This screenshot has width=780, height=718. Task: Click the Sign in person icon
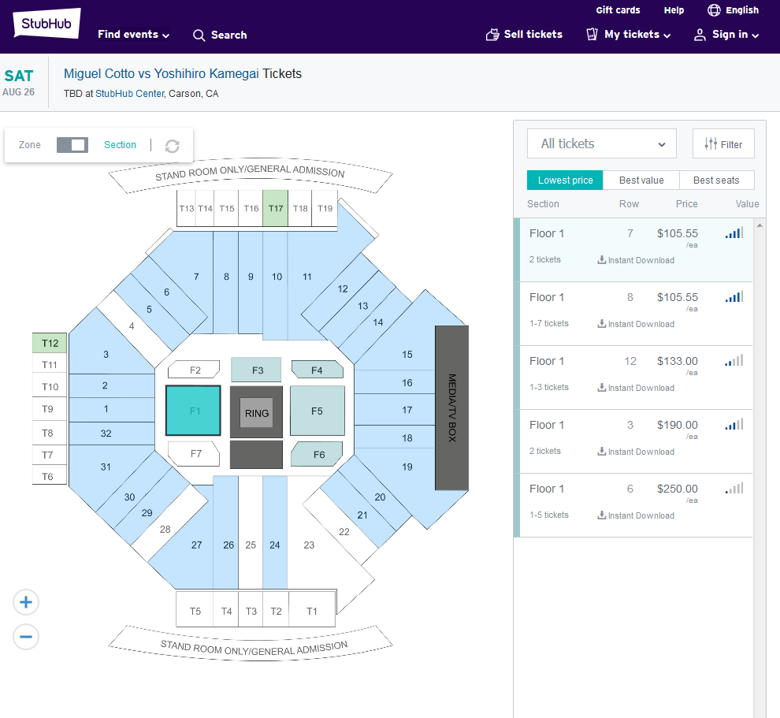pos(700,35)
